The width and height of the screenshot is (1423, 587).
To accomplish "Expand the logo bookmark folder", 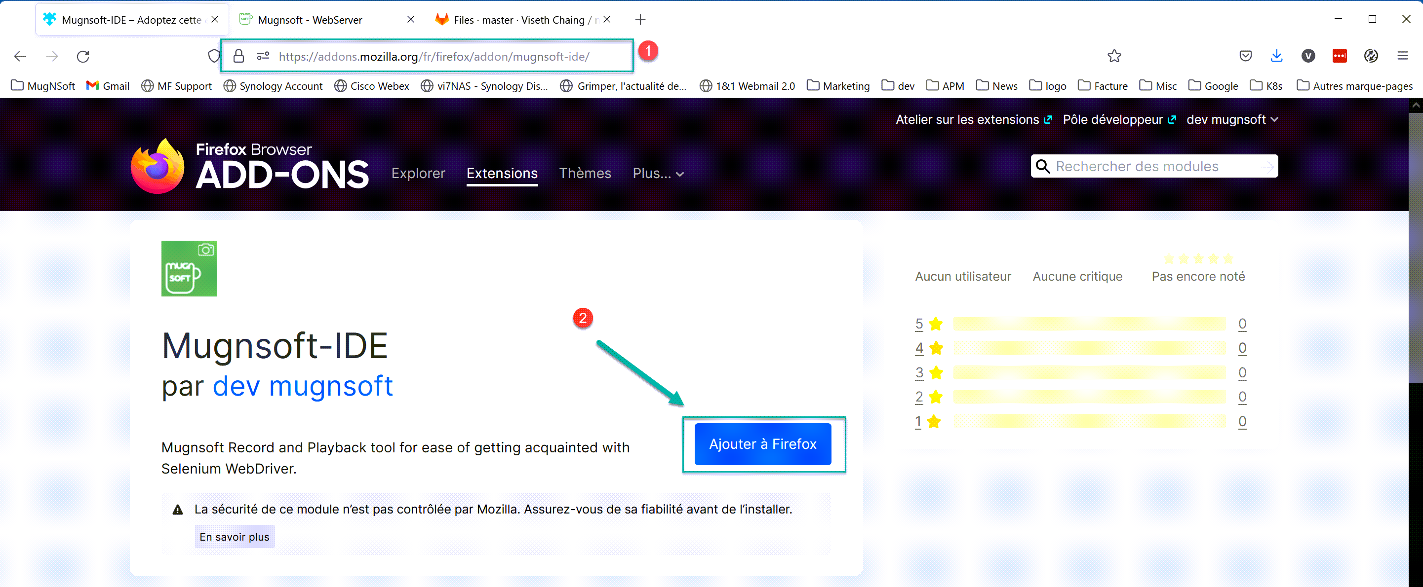I will [x=1048, y=86].
